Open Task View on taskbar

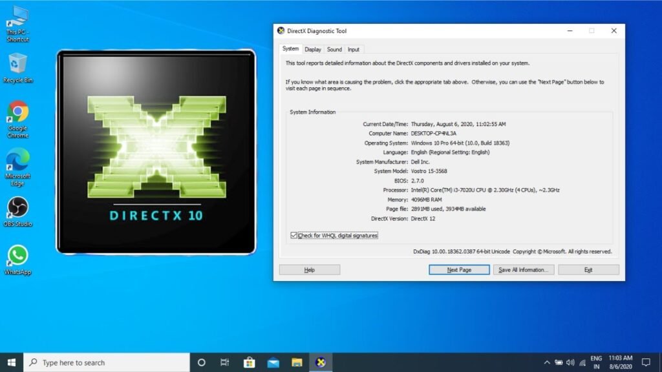pyautogui.click(x=224, y=362)
